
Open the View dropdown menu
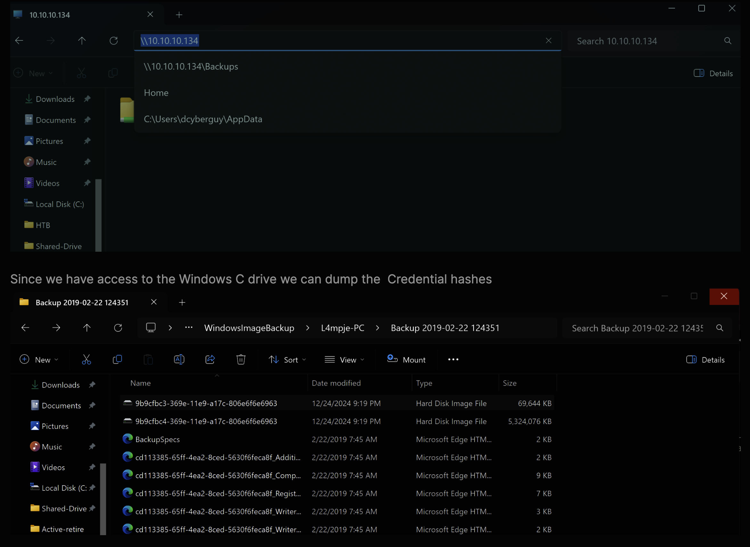pyautogui.click(x=344, y=360)
